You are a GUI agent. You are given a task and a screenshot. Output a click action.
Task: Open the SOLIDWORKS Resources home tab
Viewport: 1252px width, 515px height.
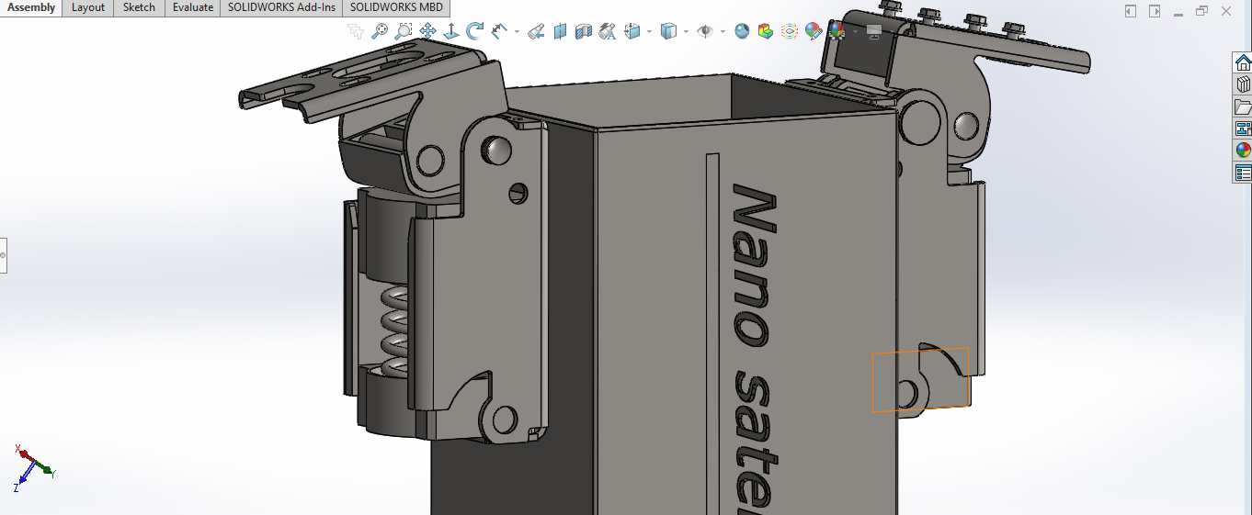point(1243,62)
